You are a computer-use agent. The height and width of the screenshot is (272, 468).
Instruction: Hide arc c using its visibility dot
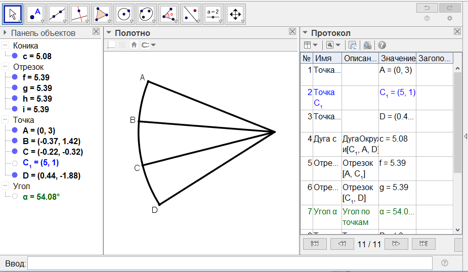tap(14, 56)
